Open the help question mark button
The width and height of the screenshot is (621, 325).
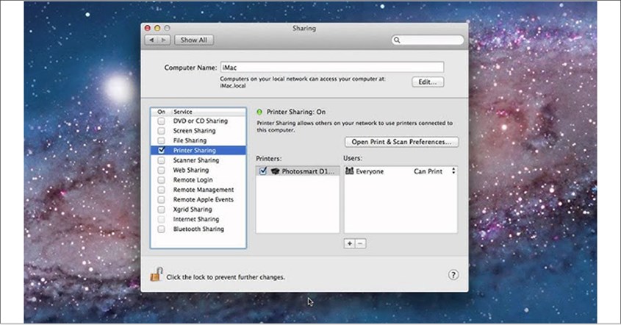pyautogui.click(x=453, y=275)
